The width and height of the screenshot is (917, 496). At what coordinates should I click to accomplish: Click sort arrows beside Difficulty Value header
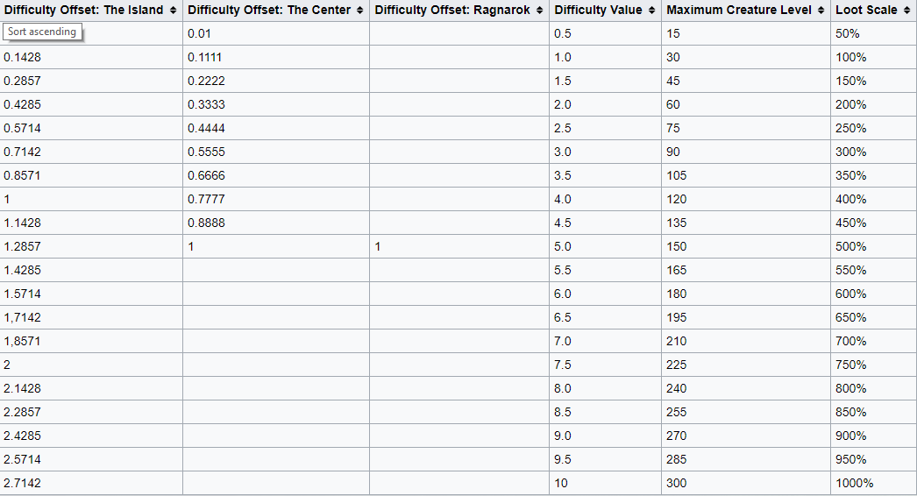[x=651, y=11]
